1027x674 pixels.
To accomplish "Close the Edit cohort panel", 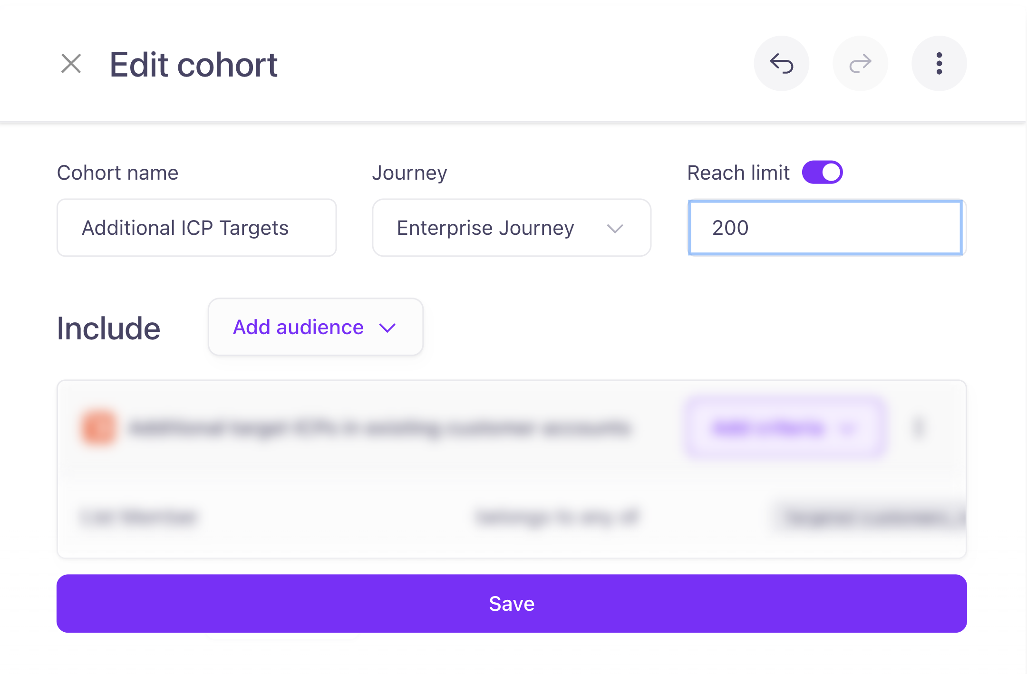I will click(x=71, y=64).
